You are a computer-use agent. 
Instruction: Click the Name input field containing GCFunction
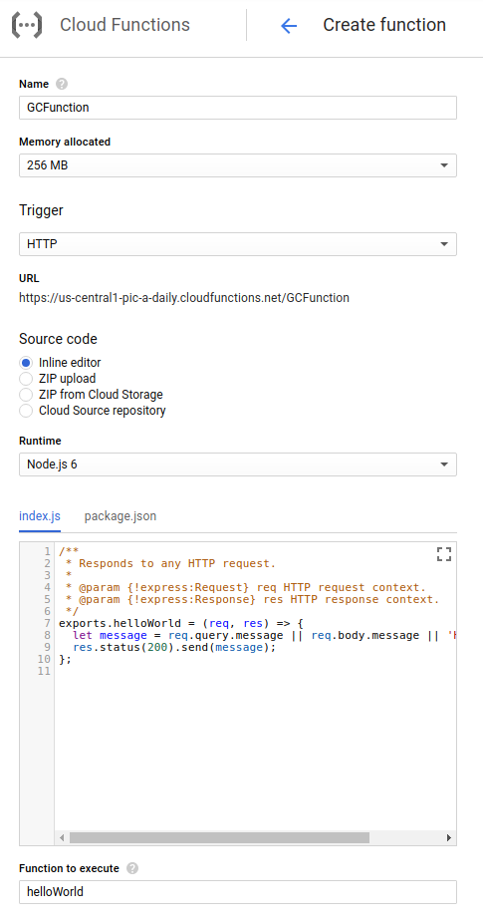[x=238, y=108]
